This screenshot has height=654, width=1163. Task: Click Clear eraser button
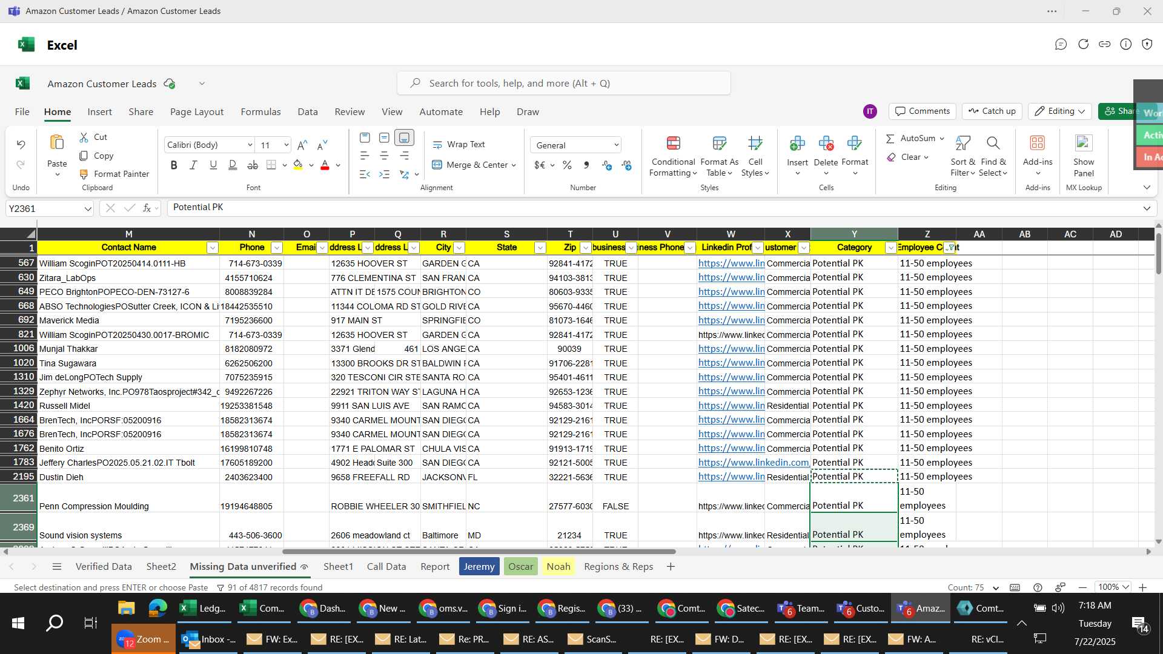pyautogui.click(x=903, y=157)
